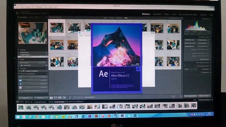The width and height of the screenshot is (226, 127).
Task: Expand the Metadados panel
Action: (210, 69)
